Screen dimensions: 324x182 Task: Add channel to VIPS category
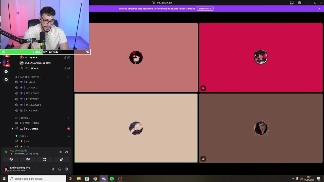69,136
